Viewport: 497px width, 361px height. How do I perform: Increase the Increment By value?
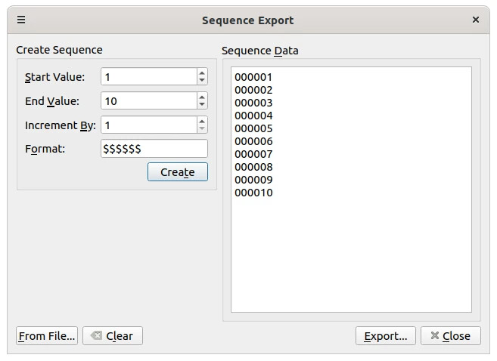pos(202,121)
